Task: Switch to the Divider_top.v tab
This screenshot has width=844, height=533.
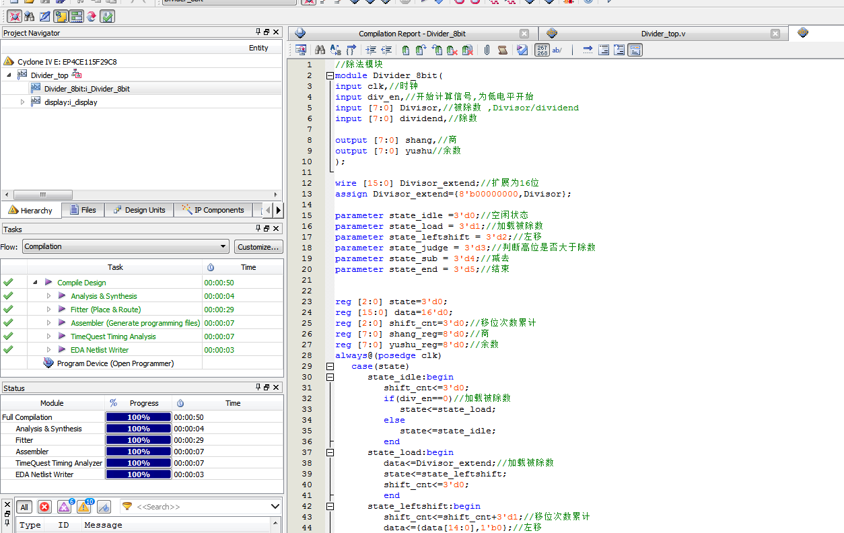Action: coord(663,34)
